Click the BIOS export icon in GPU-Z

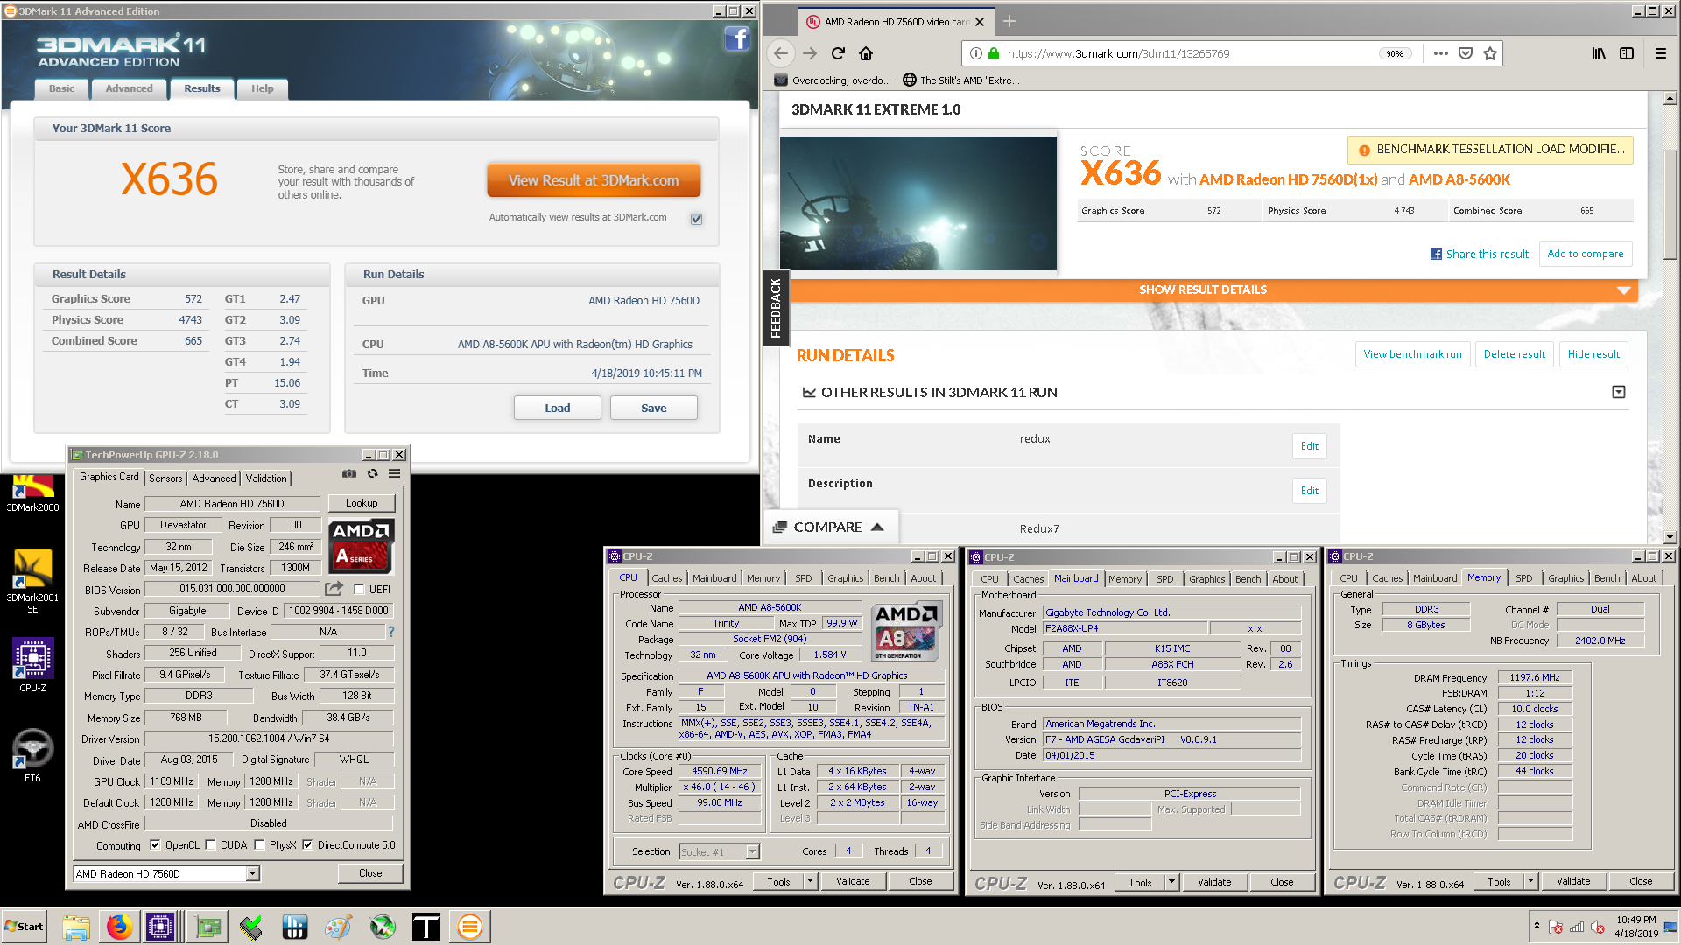[334, 589]
